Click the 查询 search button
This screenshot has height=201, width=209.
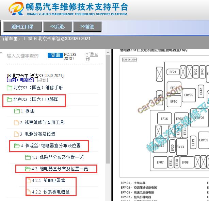click(x=55, y=55)
